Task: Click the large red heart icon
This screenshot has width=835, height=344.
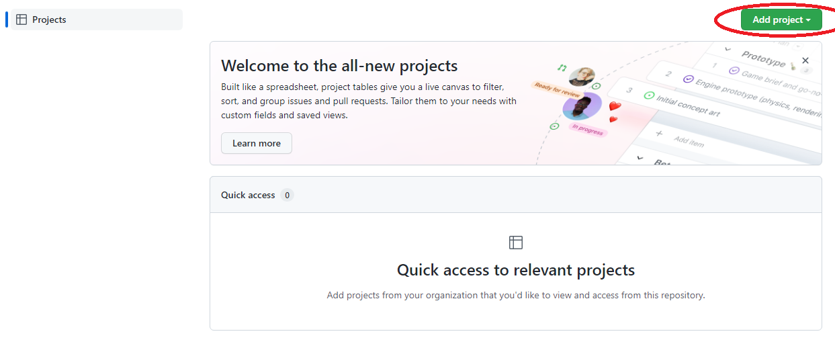Action: (615, 106)
